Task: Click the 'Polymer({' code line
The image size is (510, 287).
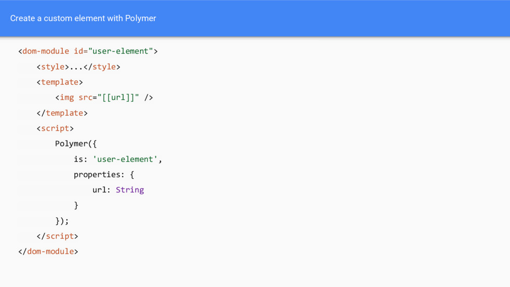Action: 76,143
